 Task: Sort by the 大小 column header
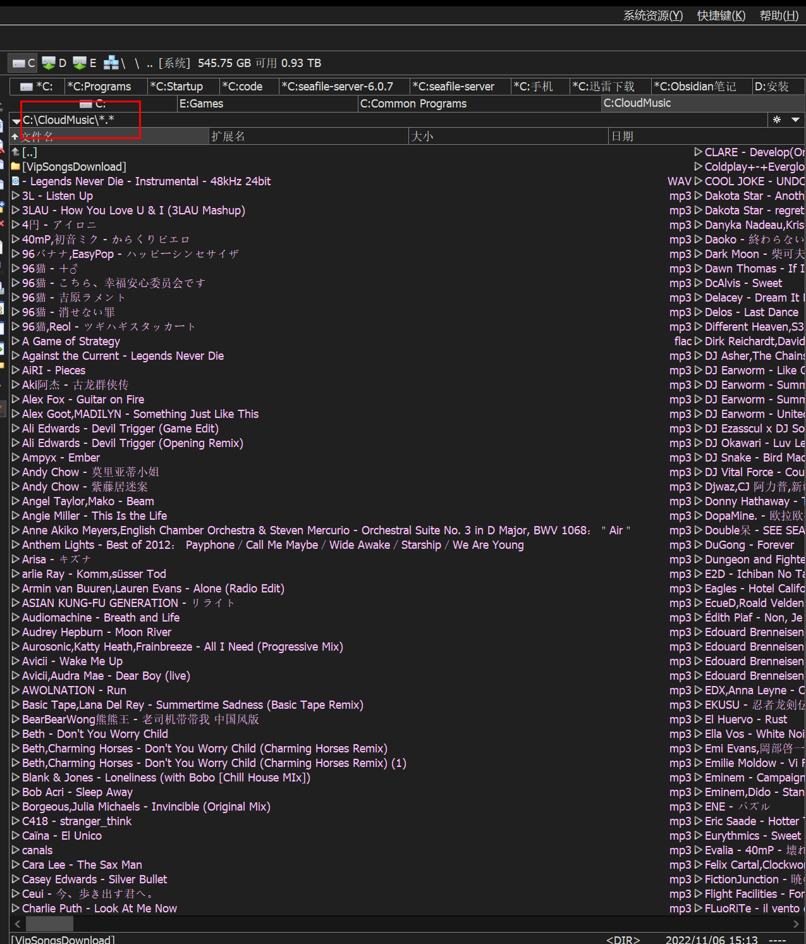(x=508, y=136)
